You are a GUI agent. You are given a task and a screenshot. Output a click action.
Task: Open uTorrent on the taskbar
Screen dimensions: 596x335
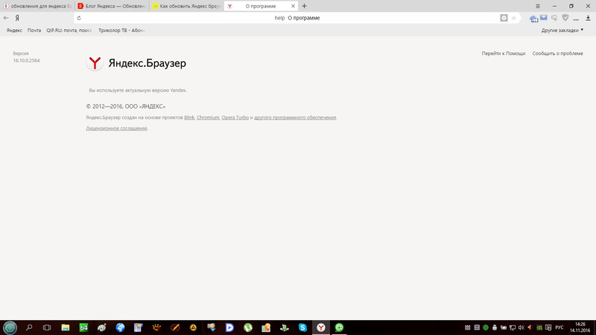(x=248, y=328)
